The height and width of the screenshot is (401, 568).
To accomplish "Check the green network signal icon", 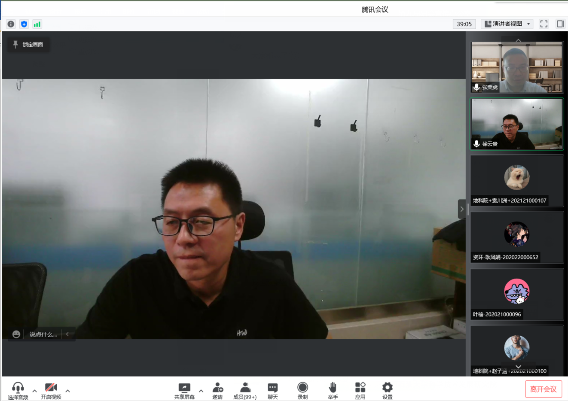I will point(37,24).
